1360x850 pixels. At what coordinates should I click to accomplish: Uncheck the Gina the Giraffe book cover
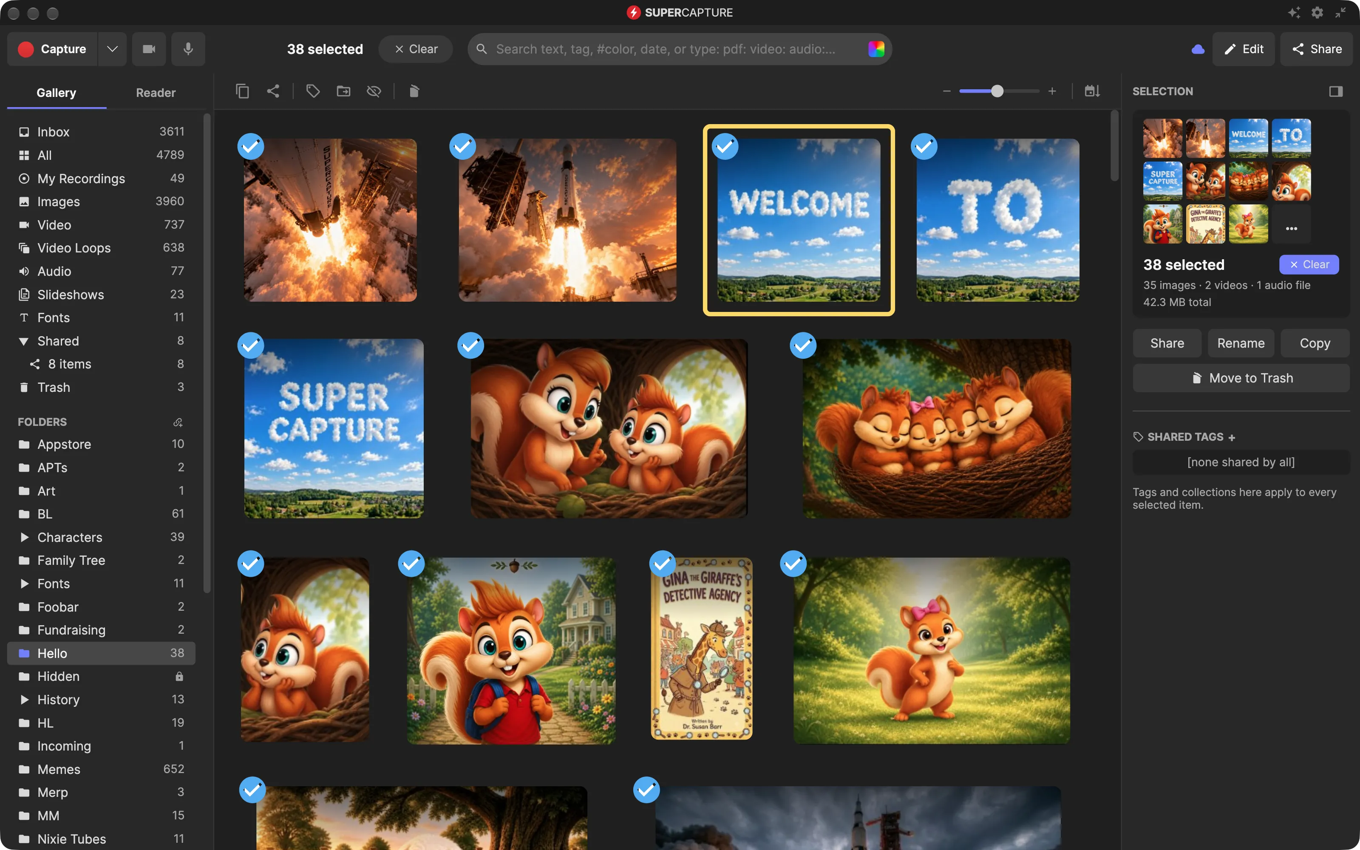pos(663,563)
